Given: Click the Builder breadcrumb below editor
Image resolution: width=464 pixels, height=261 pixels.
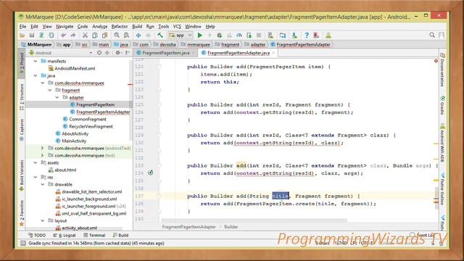Looking at the screenshot, I should [x=231, y=227].
